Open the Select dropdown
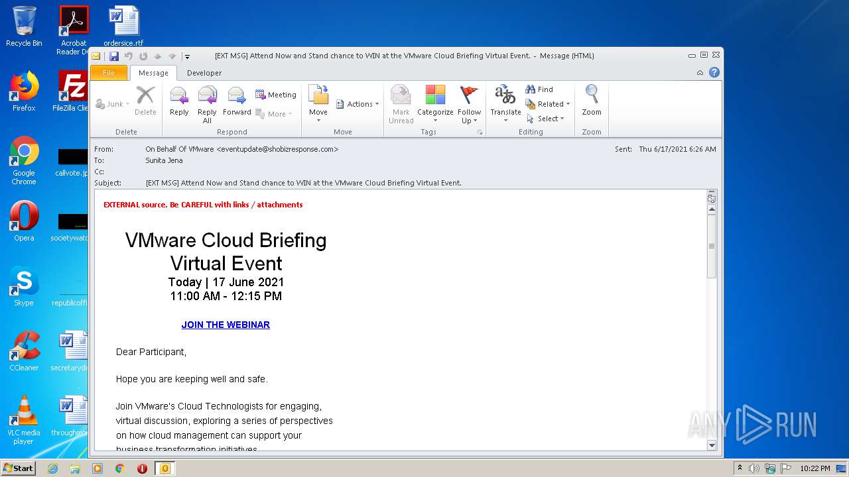 pyautogui.click(x=545, y=119)
